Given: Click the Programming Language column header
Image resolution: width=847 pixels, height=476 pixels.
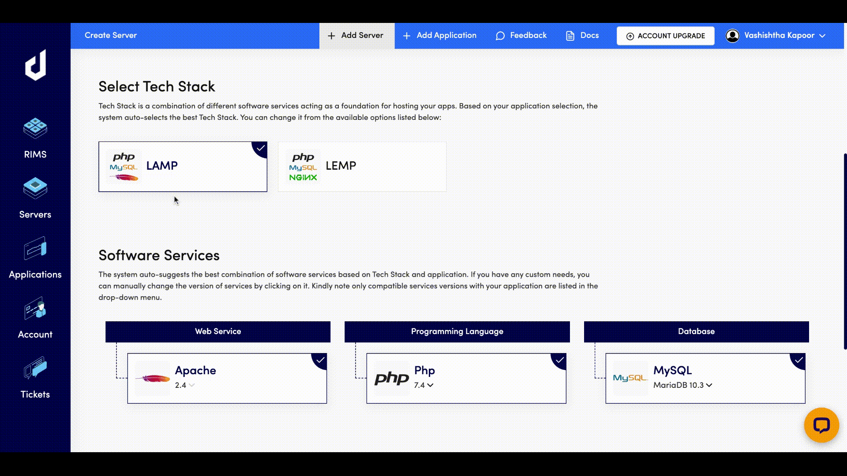Looking at the screenshot, I should click(x=457, y=331).
